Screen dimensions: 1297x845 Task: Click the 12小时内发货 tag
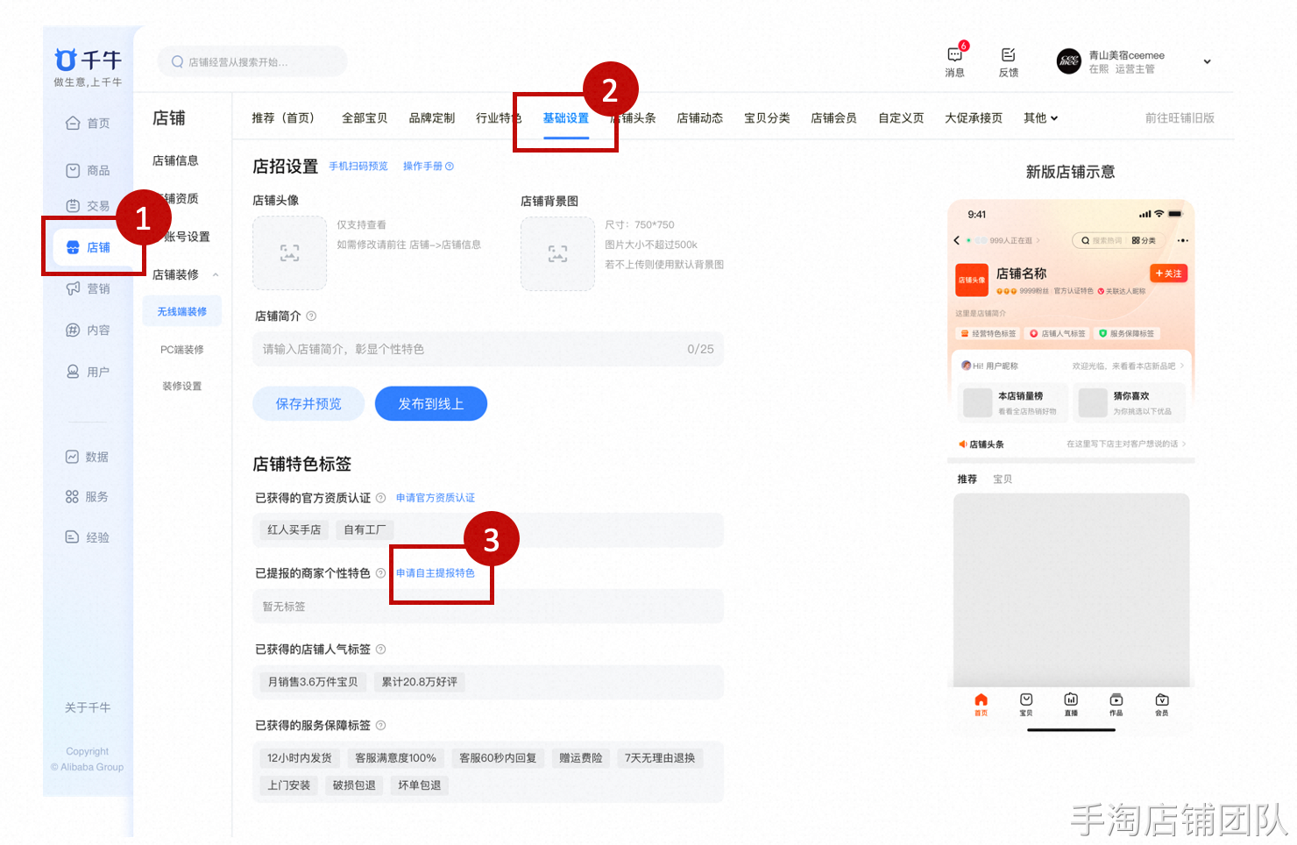(300, 758)
